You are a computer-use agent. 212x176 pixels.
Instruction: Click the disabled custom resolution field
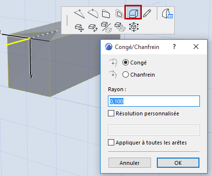pos(154,130)
